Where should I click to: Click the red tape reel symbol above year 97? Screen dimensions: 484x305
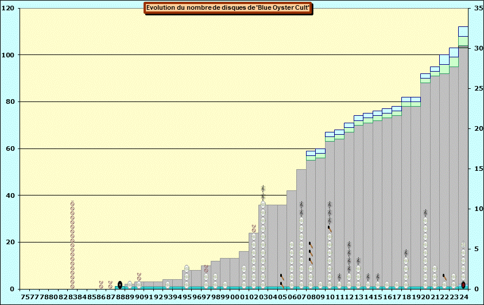pos(206,269)
